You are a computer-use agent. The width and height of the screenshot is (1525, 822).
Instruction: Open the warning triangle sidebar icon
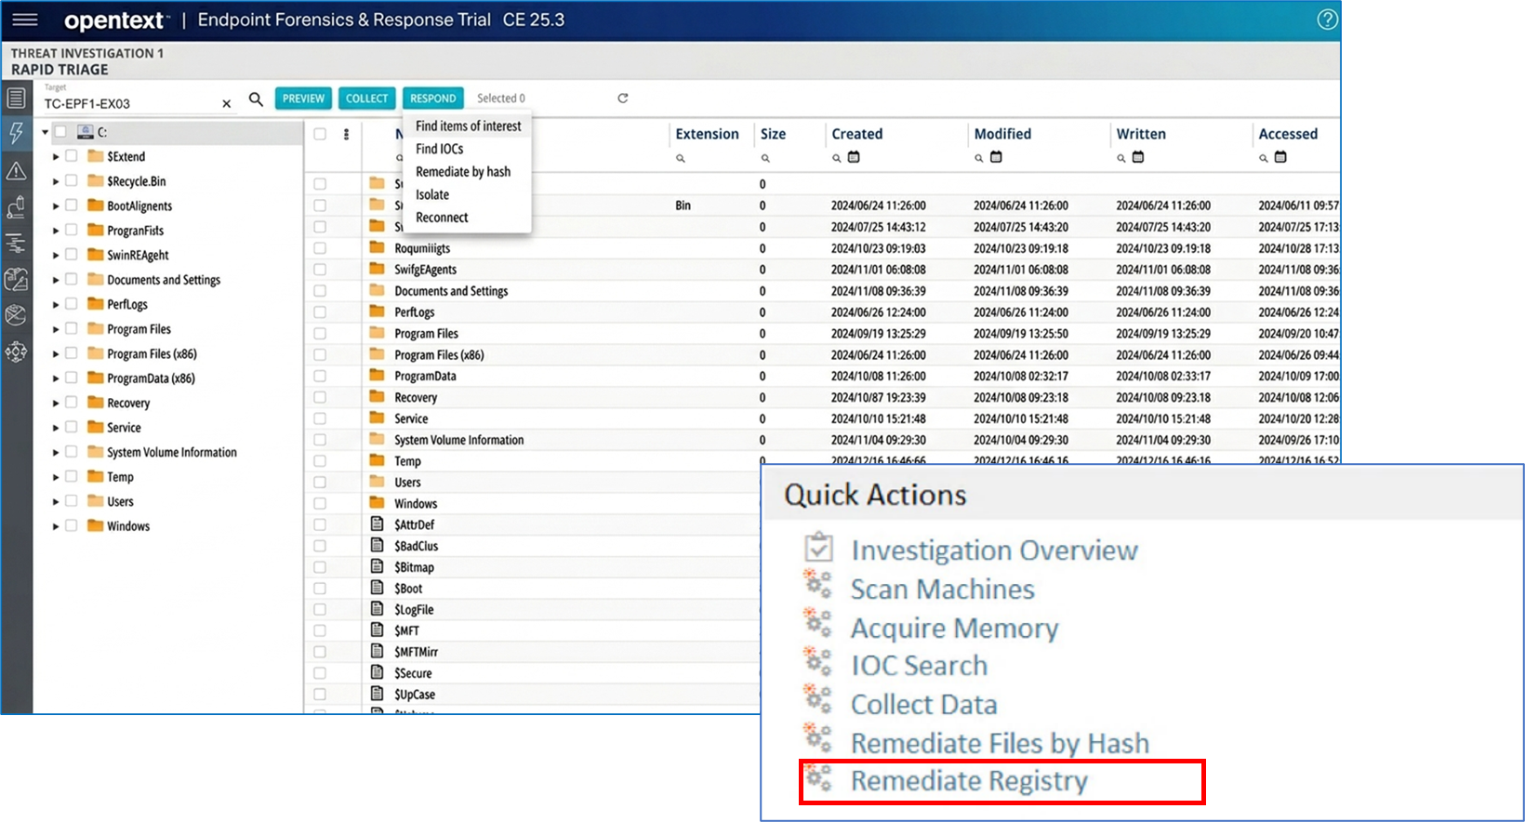pyautogui.click(x=16, y=170)
